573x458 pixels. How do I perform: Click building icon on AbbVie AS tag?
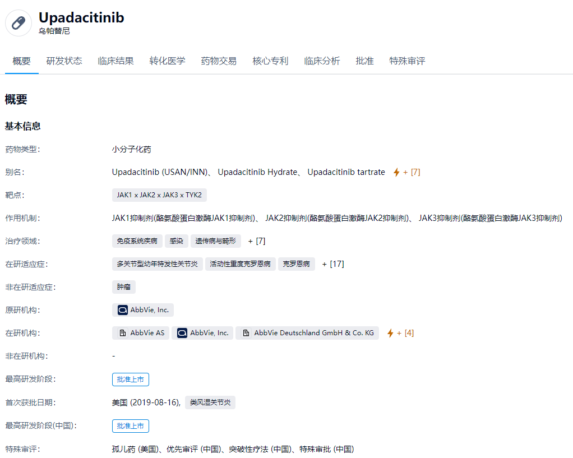[x=123, y=333]
